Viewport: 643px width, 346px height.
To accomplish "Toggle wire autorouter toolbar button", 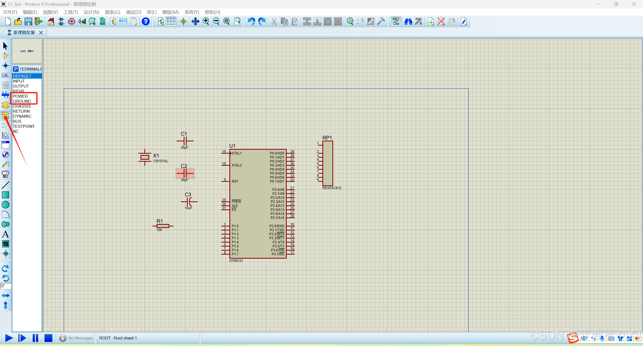I will [396, 22].
